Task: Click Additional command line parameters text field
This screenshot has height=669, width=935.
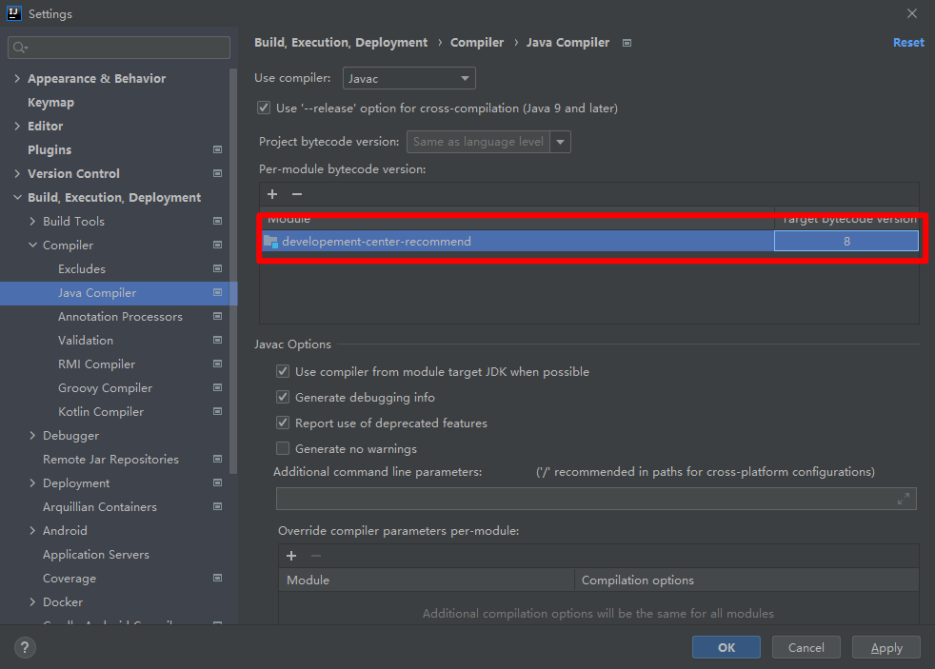Action: (596, 499)
